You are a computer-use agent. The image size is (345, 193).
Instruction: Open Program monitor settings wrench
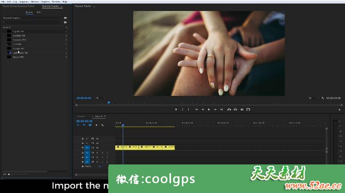pos(322,98)
